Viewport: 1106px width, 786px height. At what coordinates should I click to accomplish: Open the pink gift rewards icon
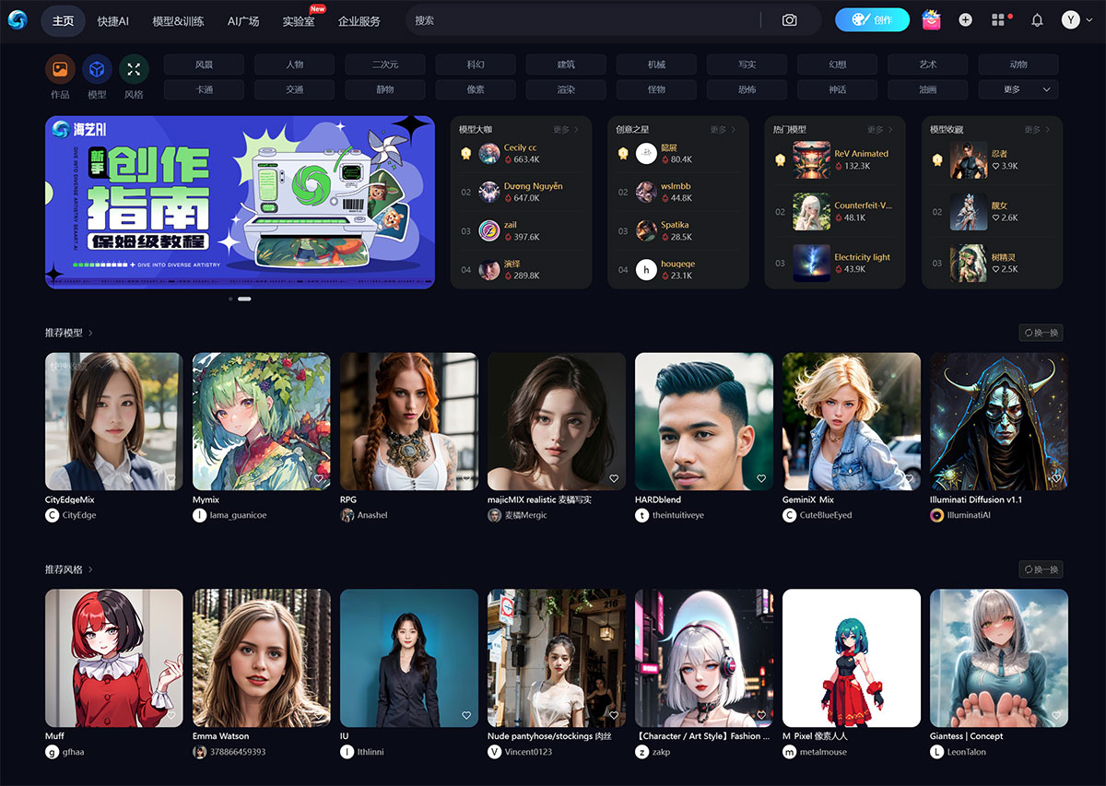(x=930, y=19)
